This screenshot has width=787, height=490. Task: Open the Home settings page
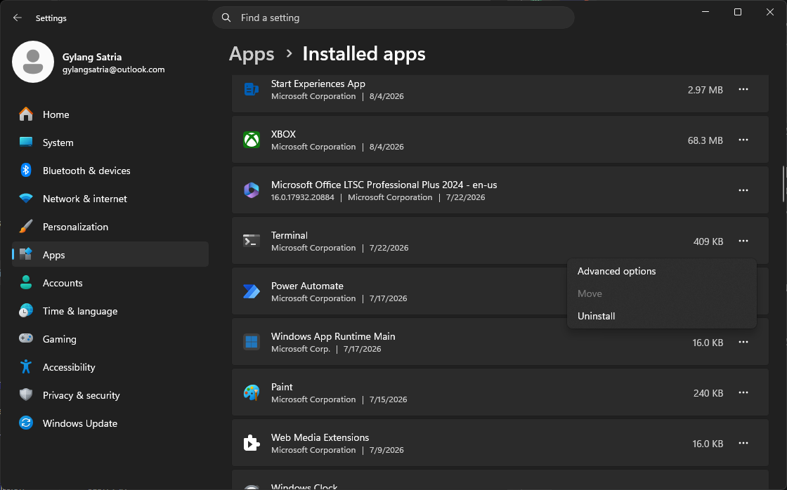[110, 114]
